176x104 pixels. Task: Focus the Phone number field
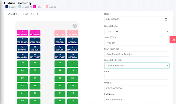tap(136, 88)
